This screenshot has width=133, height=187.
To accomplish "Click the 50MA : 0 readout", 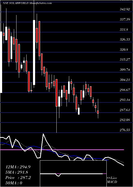I will [x=14, y=183].
